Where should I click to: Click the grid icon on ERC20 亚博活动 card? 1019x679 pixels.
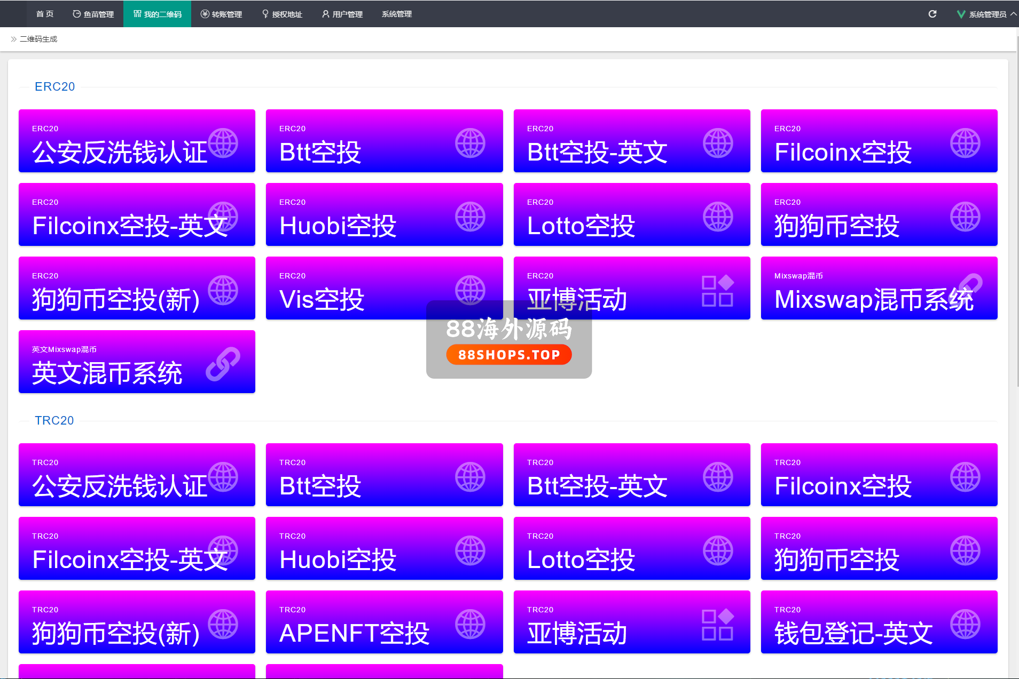click(717, 291)
